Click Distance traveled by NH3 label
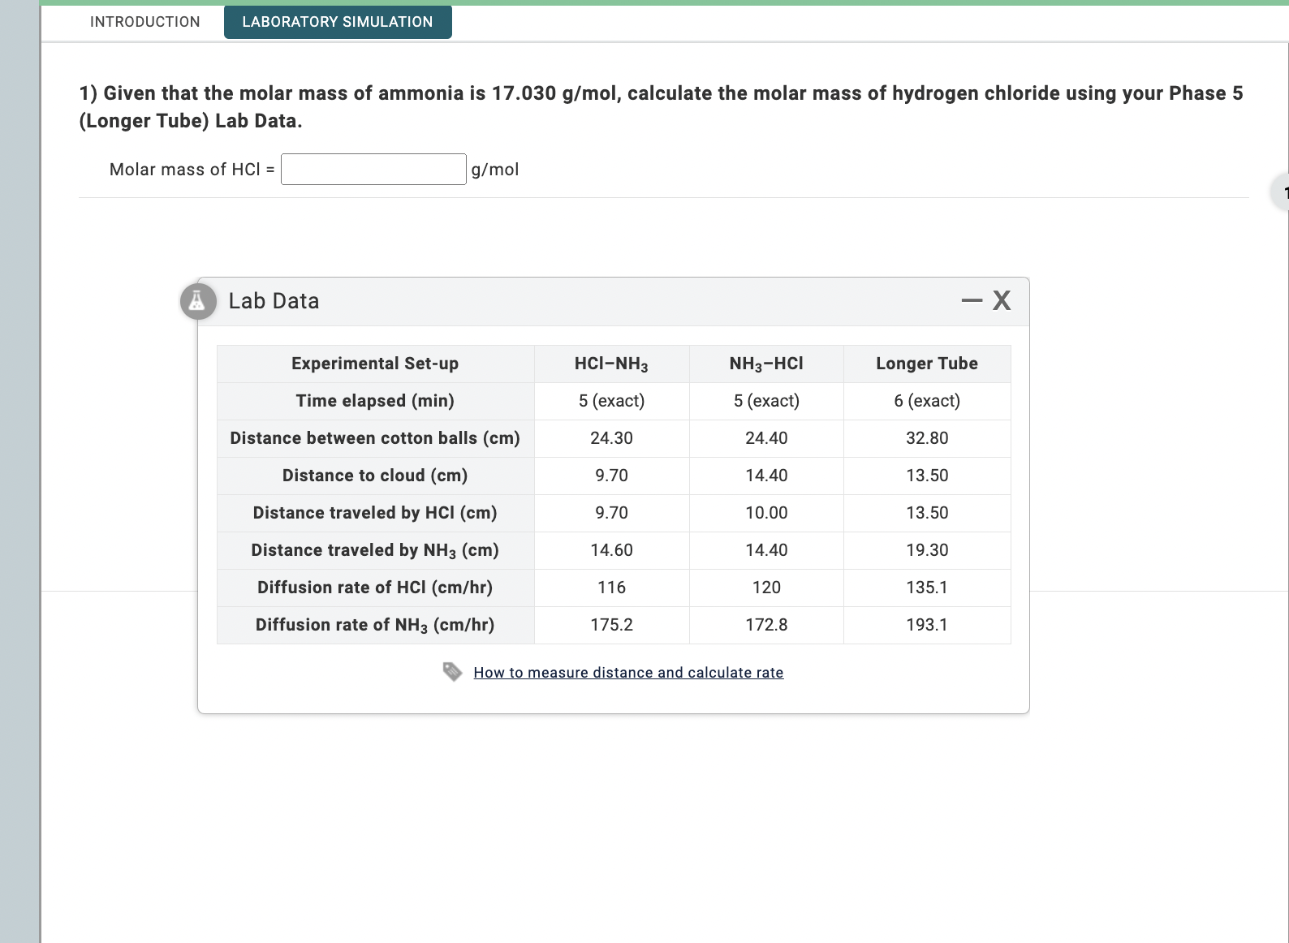The image size is (1289, 943). (x=375, y=550)
